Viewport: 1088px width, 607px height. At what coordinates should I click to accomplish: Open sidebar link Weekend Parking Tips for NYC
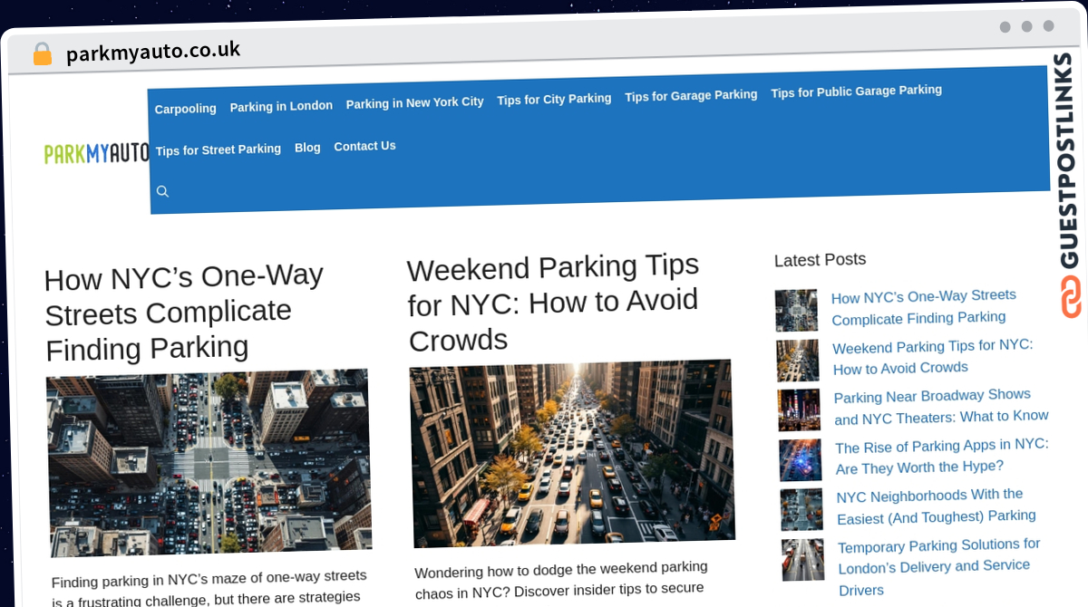[932, 357]
